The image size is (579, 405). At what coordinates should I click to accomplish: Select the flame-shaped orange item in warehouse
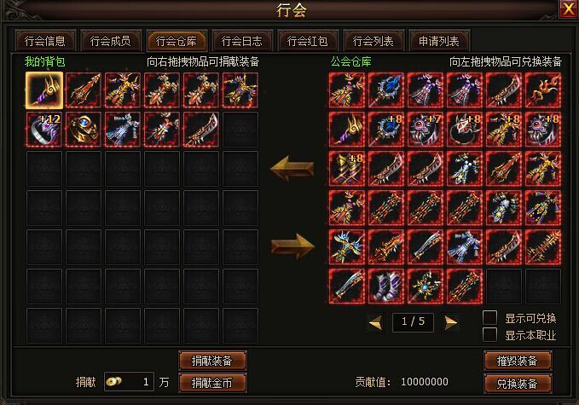(x=543, y=90)
